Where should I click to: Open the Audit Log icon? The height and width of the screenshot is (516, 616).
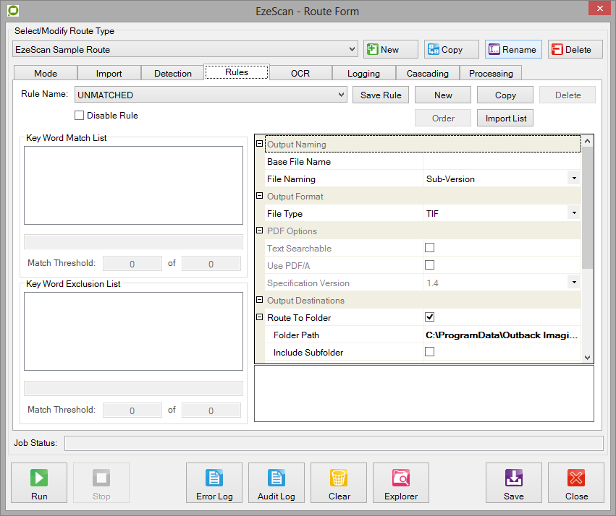point(277,478)
